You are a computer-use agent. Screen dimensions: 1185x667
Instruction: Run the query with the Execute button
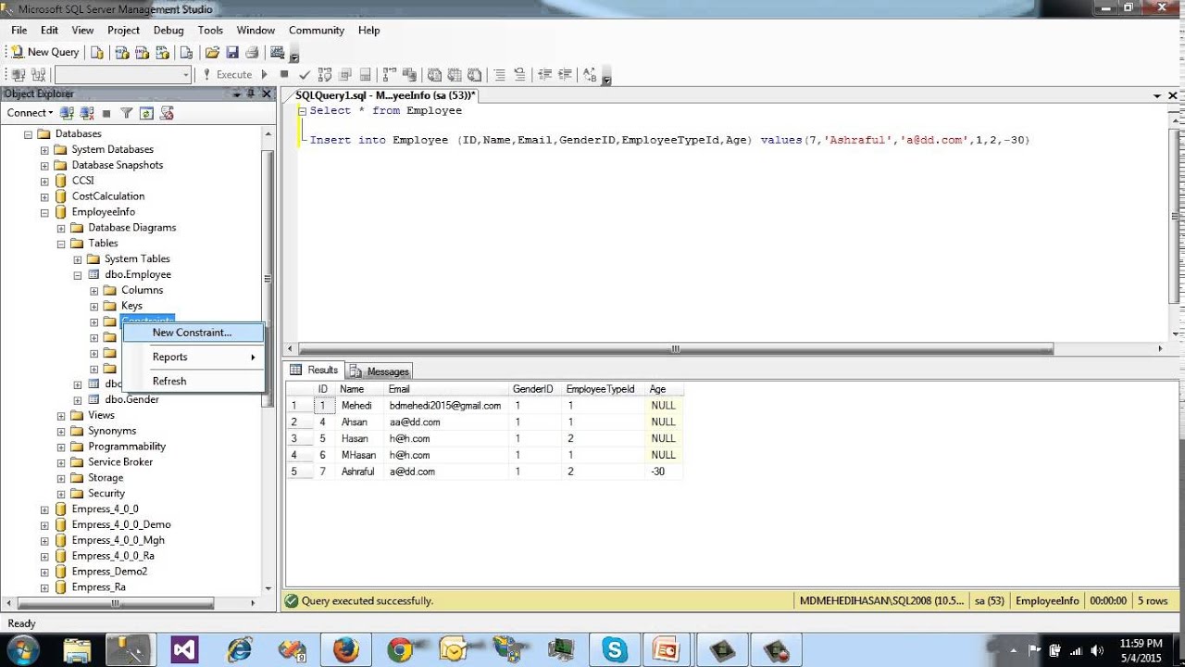[x=227, y=74]
